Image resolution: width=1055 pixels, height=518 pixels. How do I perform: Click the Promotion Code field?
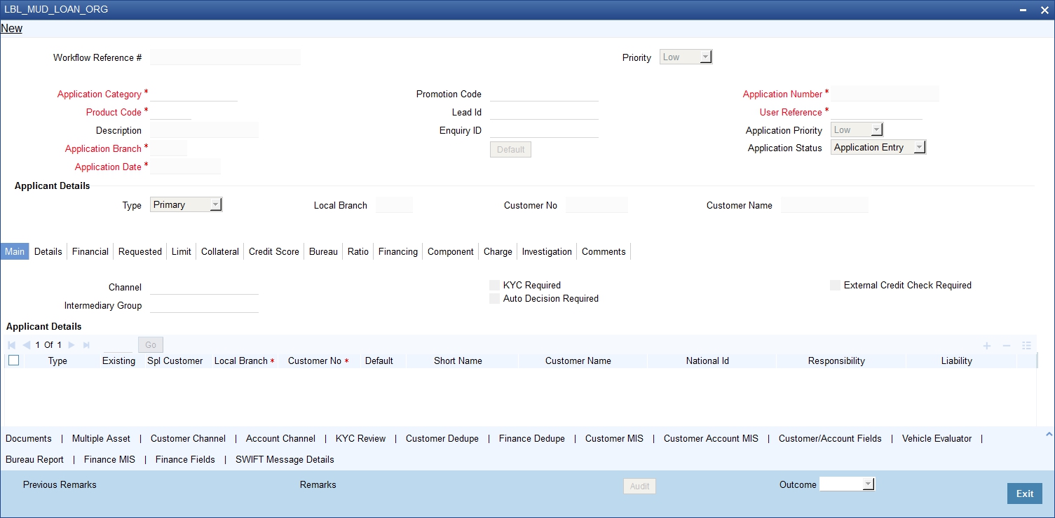[x=544, y=94]
